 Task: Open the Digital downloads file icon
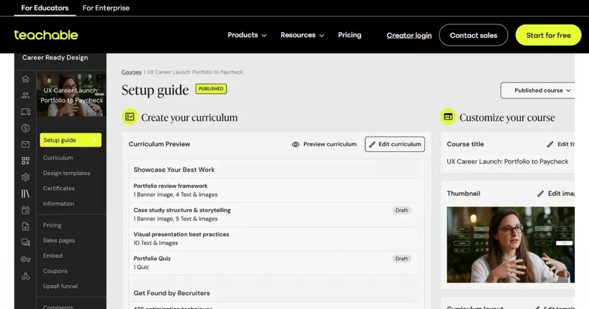[25, 226]
